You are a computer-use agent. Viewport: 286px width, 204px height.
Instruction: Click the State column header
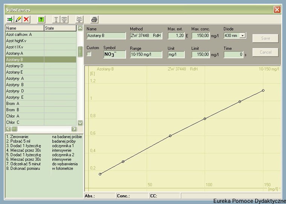click(60, 28)
